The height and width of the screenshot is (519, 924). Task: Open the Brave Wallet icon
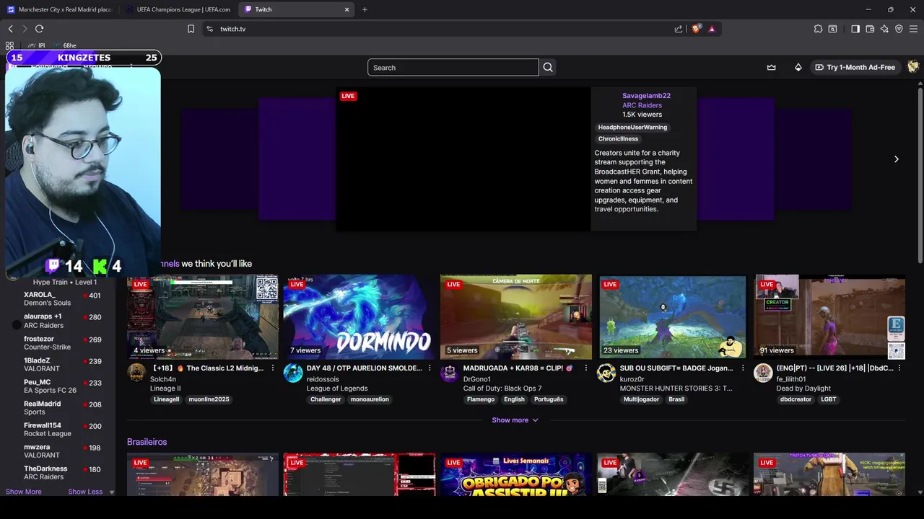870,29
